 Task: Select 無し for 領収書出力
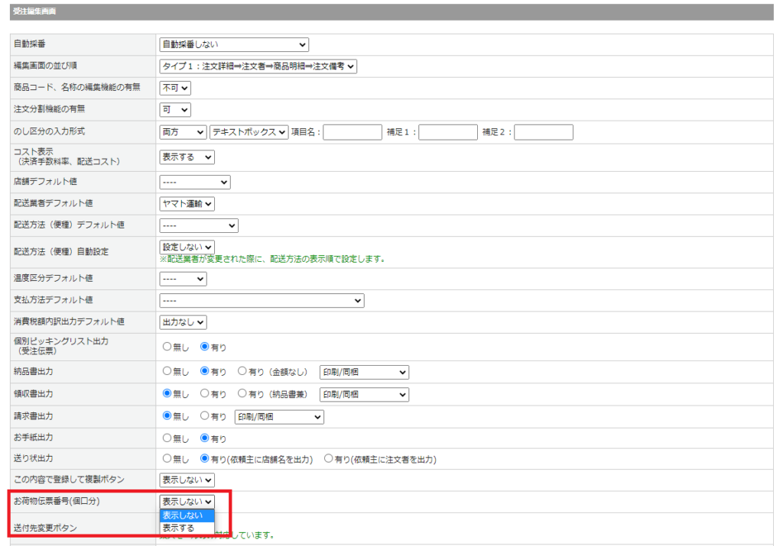[x=167, y=393]
